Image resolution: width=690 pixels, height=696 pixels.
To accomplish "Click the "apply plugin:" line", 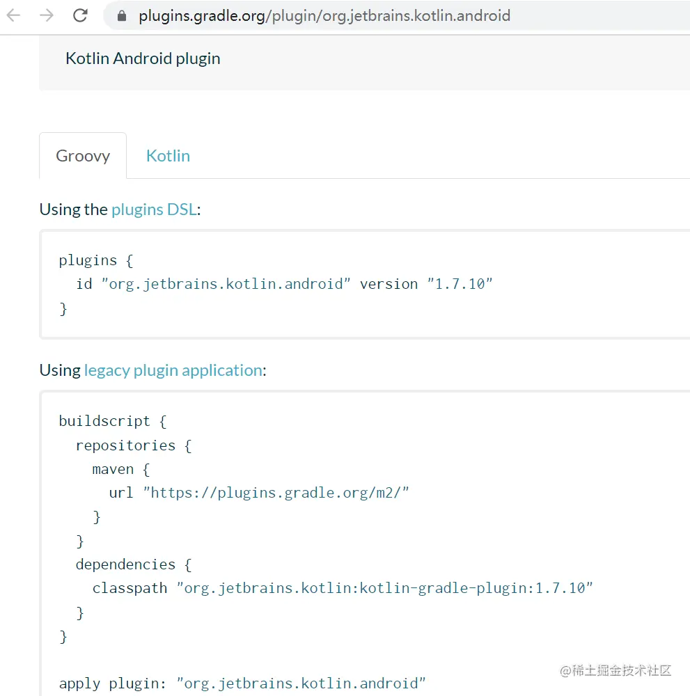I will coord(242,683).
